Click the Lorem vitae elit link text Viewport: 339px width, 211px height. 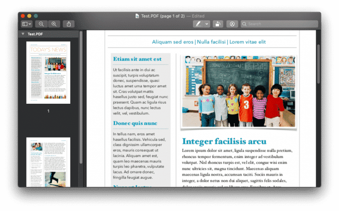pyautogui.click(x=248, y=42)
